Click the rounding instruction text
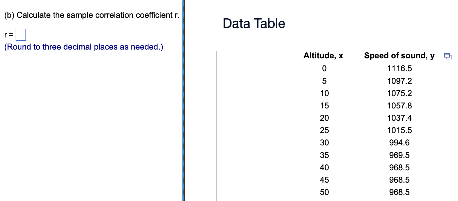 coord(84,47)
